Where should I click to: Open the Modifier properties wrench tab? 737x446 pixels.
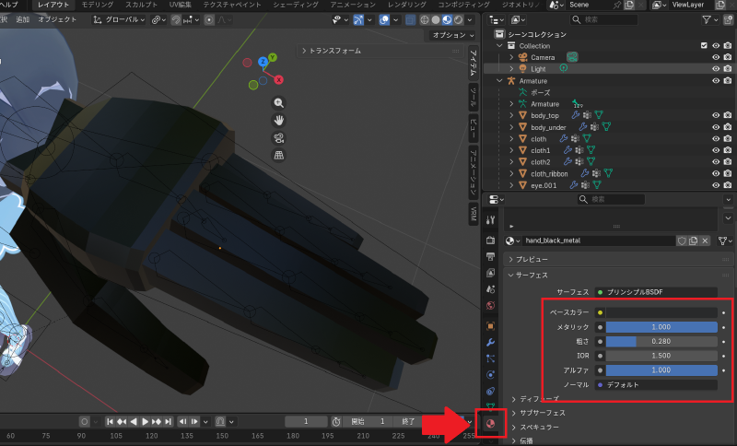(x=491, y=342)
